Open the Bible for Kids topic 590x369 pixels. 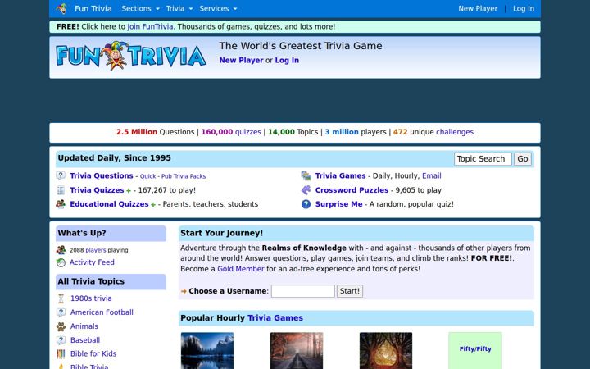click(x=93, y=354)
